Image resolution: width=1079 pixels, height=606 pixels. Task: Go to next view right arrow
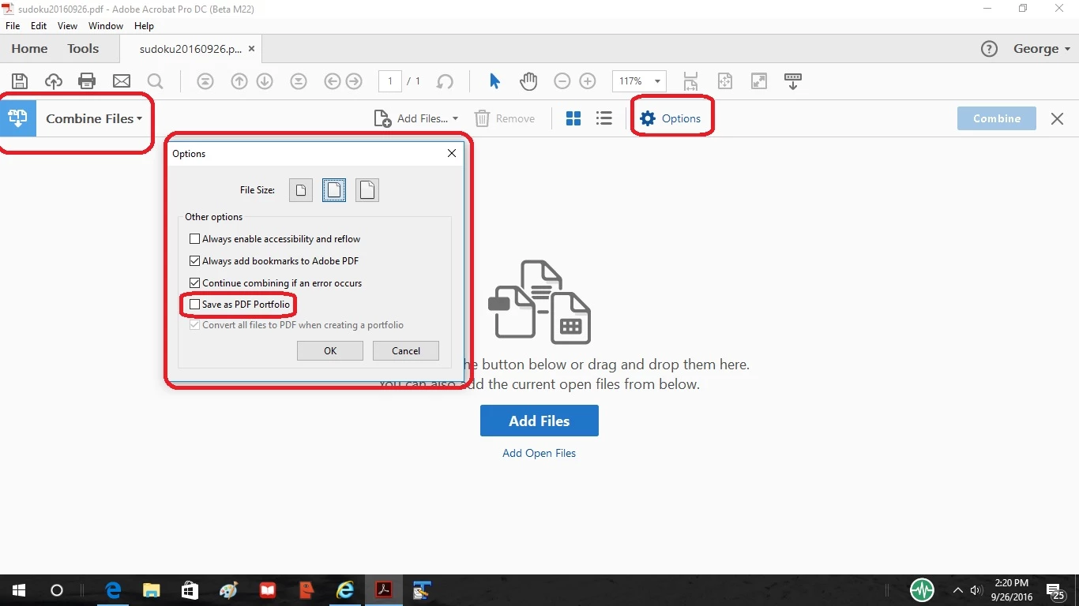coord(354,80)
